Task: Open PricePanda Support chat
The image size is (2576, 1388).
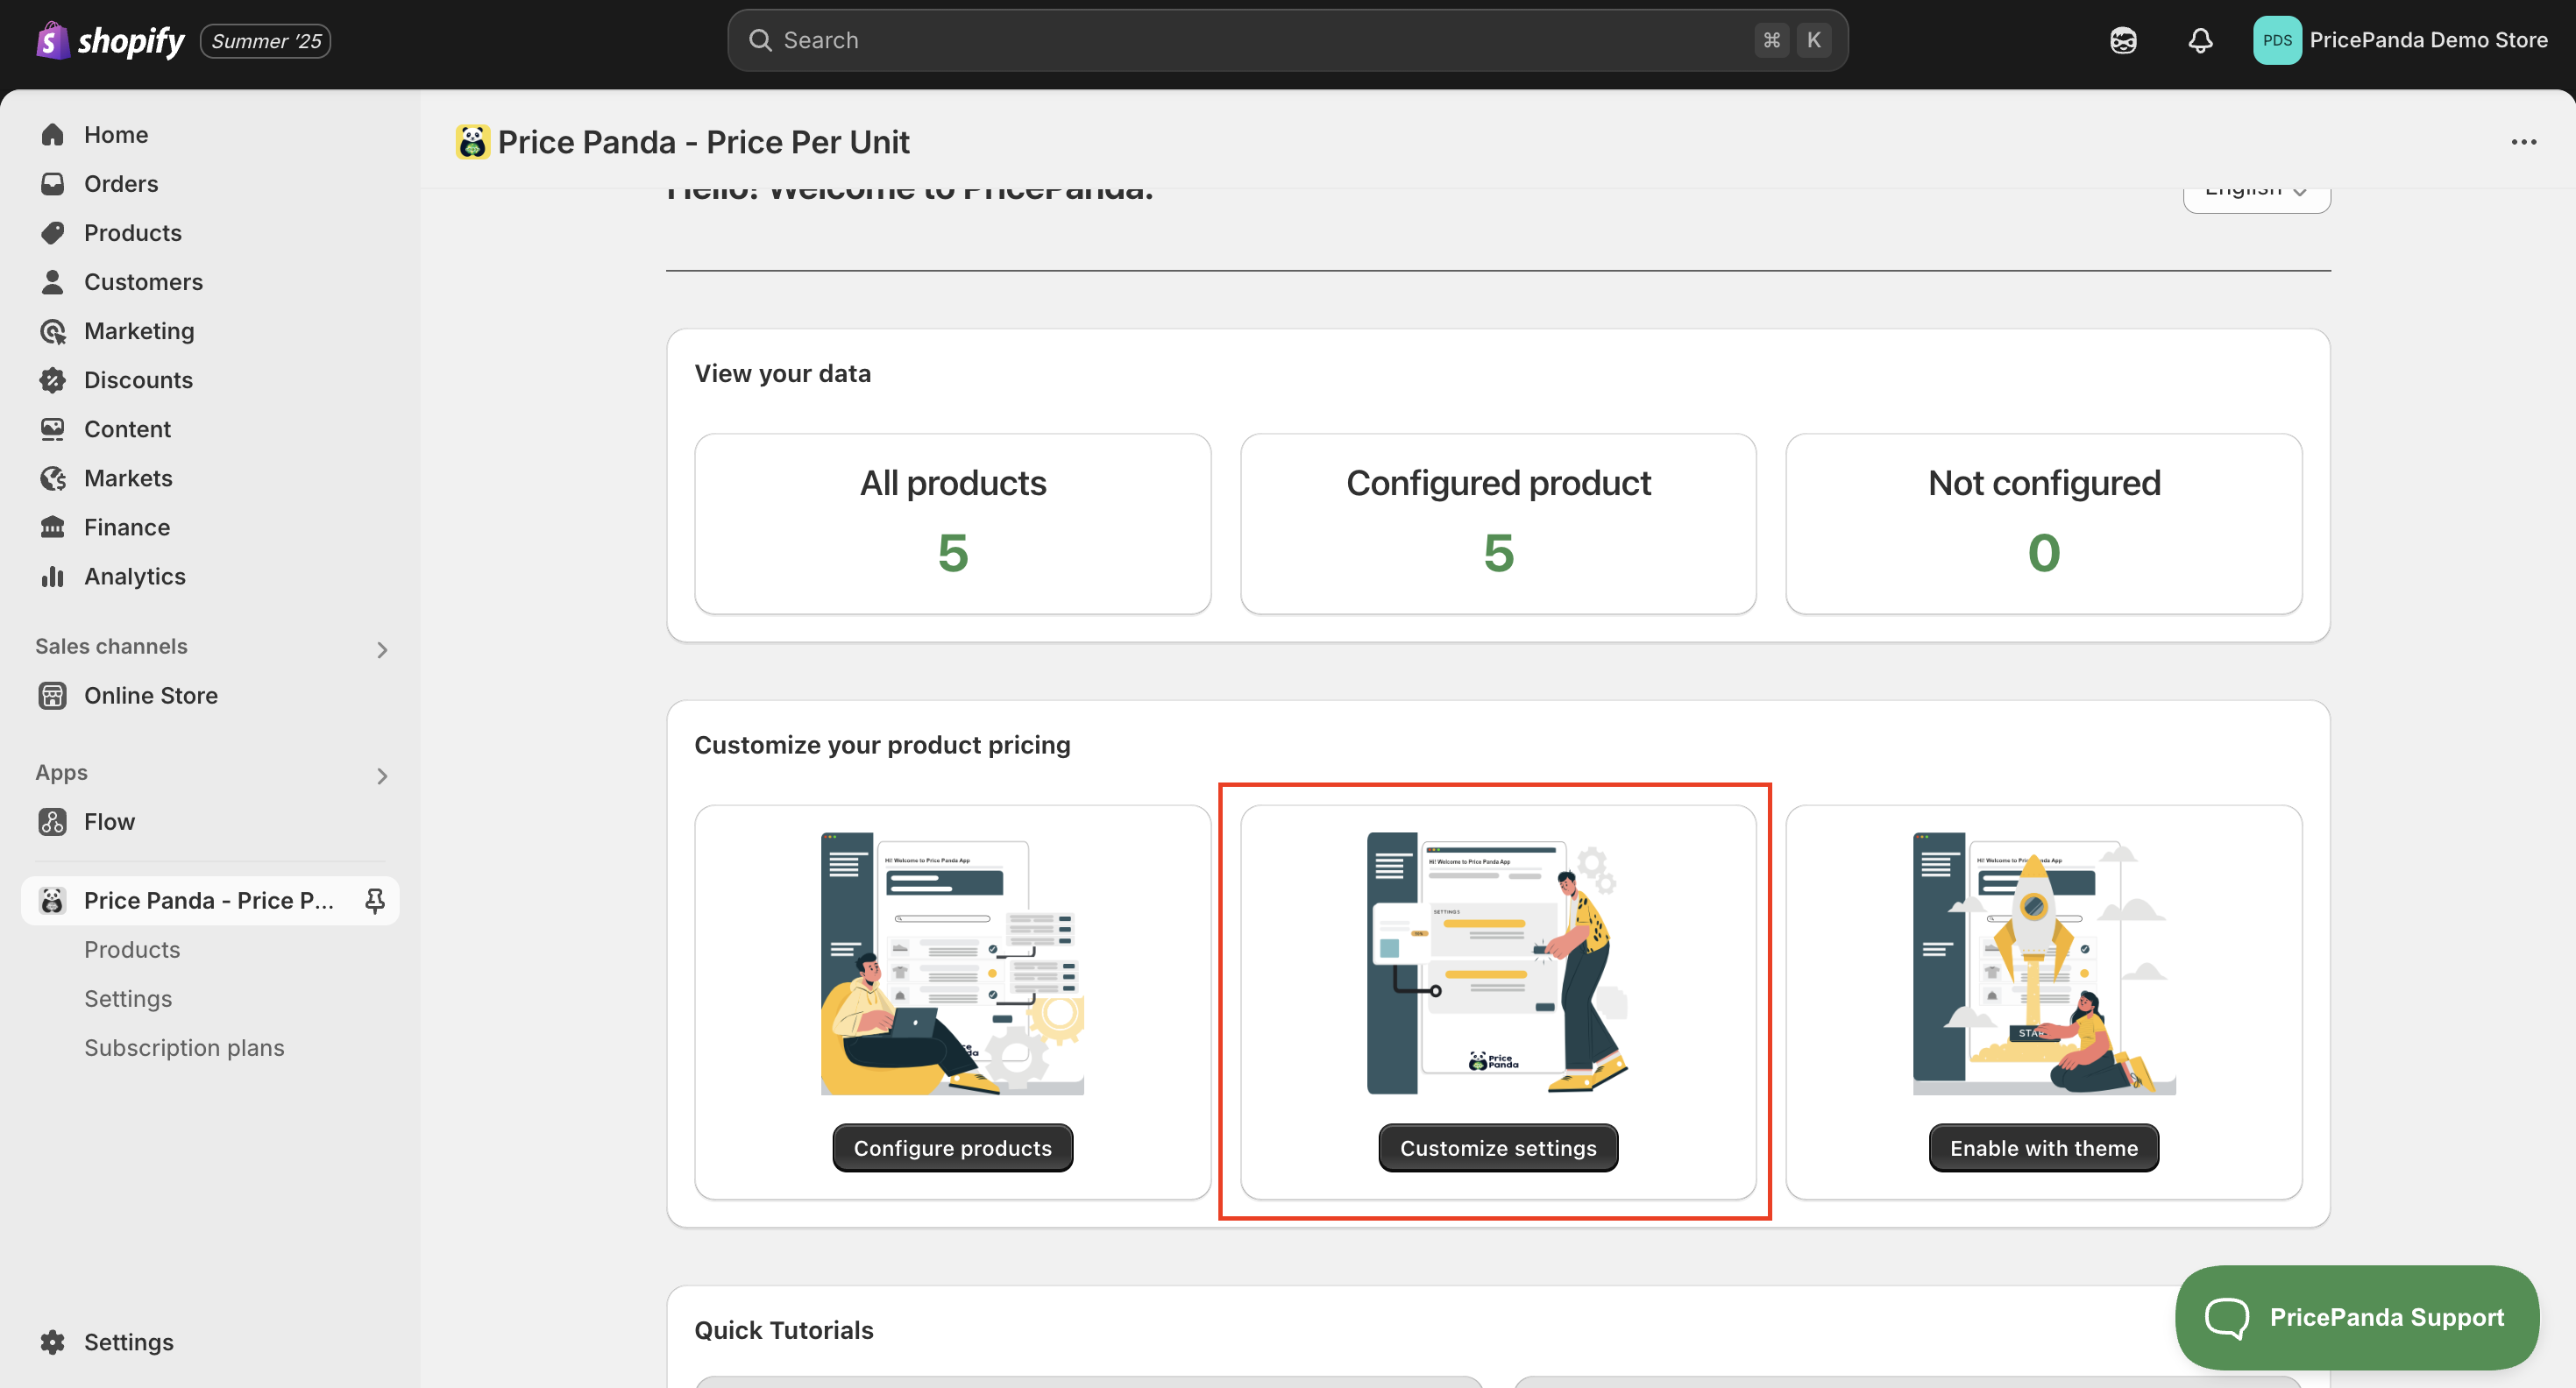Action: click(2357, 1317)
